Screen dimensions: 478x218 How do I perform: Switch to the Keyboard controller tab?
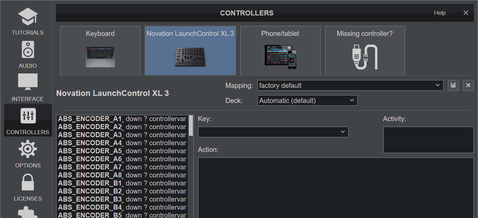[x=100, y=51]
